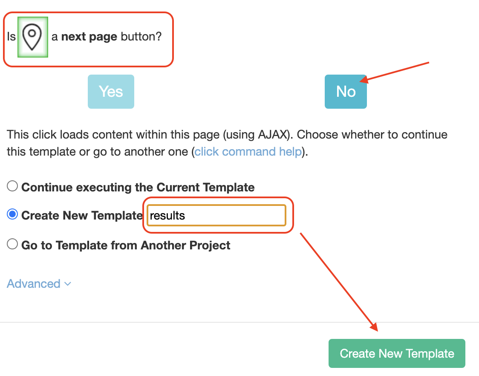The image size is (479, 376).
Task: Open the click command help link
Action: (248, 152)
